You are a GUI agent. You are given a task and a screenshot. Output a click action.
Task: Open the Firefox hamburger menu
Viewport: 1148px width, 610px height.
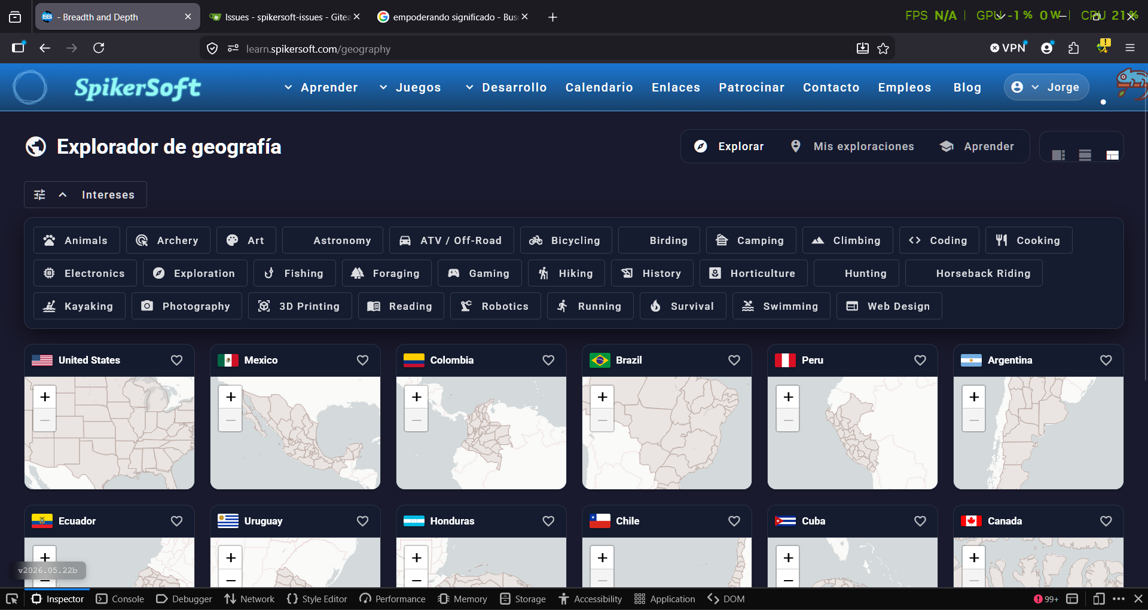click(1130, 48)
